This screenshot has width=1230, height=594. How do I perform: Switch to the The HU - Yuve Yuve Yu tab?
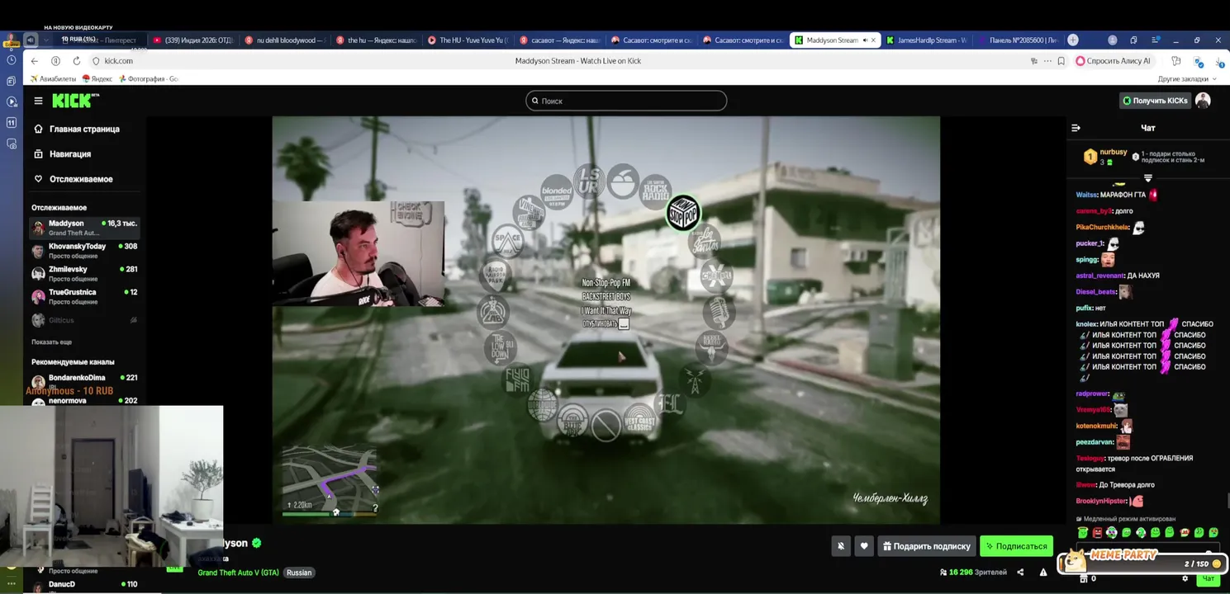[x=468, y=40]
